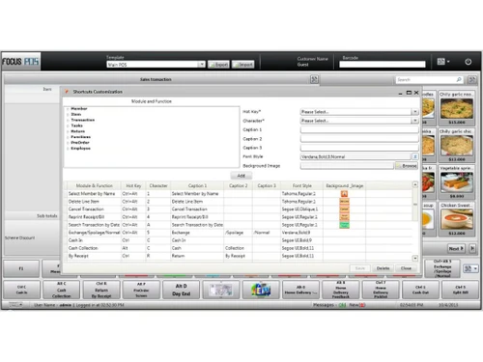The image size is (483, 362).
Task: Expand the Member tree node
Action: pyautogui.click(x=68, y=109)
